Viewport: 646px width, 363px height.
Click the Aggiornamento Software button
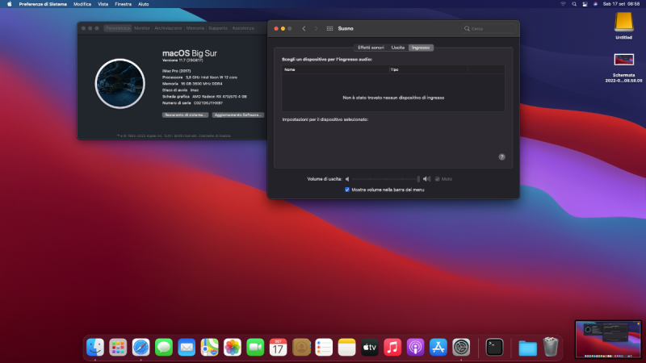[238, 115]
